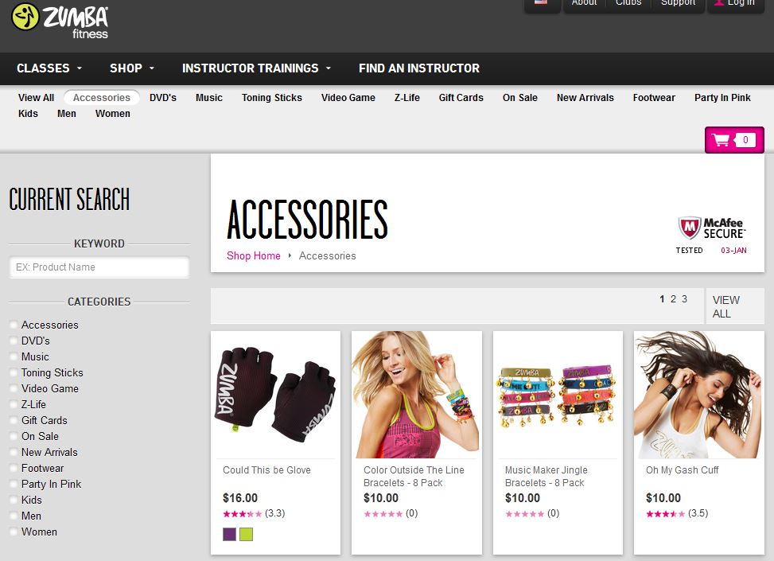Check the Toning Sticks category checkbox
Viewport: 774px width, 561px height.
point(14,373)
